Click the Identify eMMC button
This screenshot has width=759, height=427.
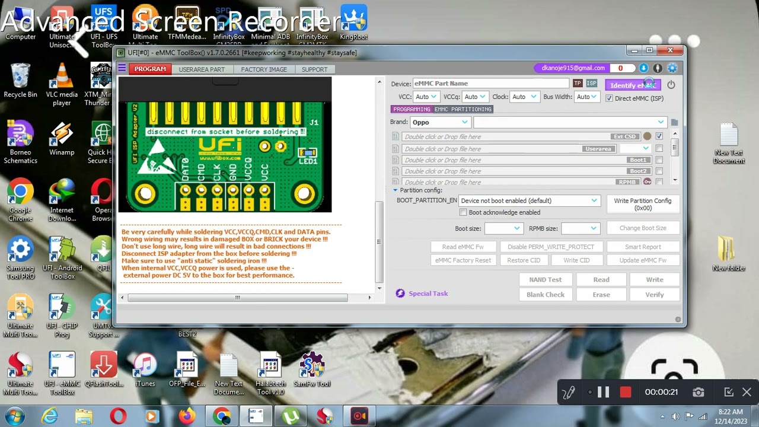pyautogui.click(x=633, y=85)
